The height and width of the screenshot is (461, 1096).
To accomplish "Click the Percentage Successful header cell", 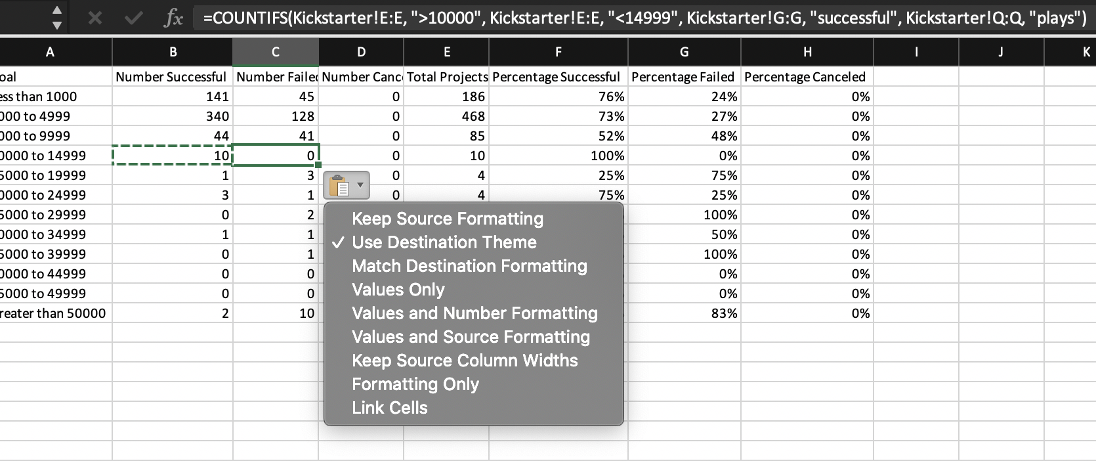I will pyautogui.click(x=559, y=77).
